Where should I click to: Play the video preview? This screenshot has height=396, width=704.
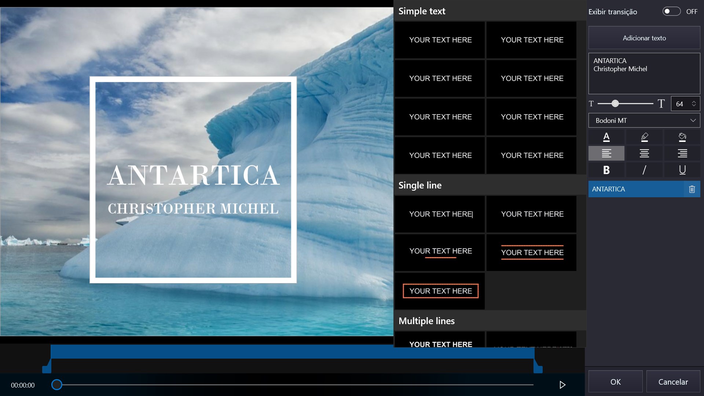(x=562, y=385)
